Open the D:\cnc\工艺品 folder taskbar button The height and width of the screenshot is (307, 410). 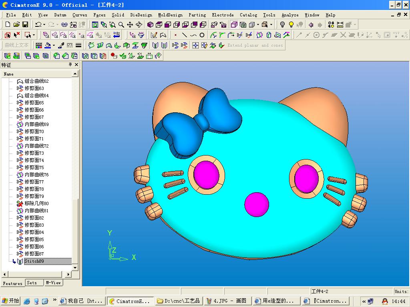pos(179,301)
